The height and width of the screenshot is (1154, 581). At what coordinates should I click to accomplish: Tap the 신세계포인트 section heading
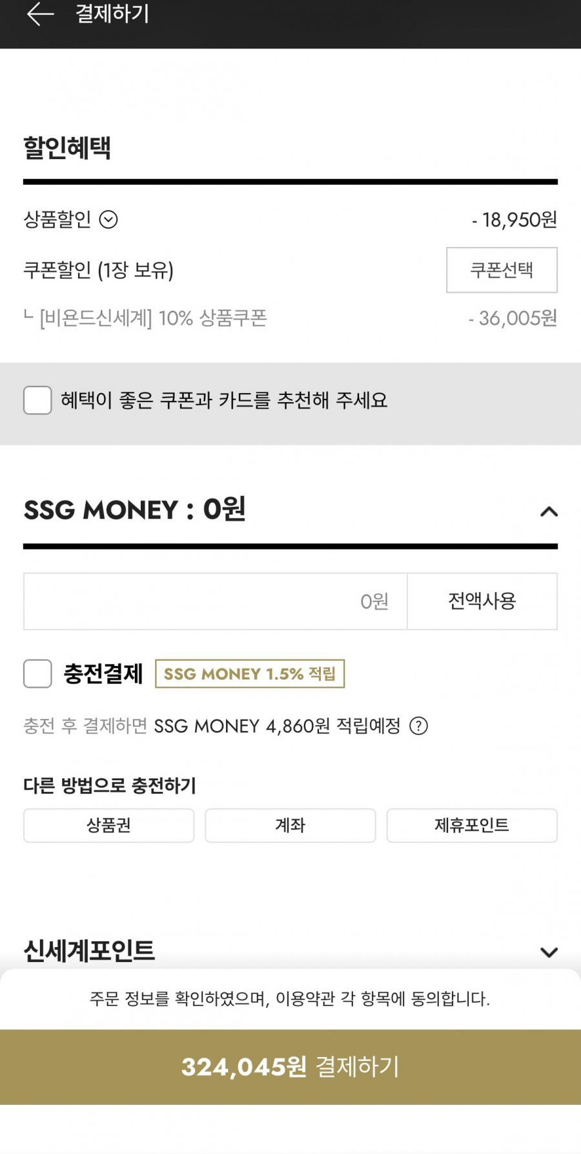(x=90, y=951)
